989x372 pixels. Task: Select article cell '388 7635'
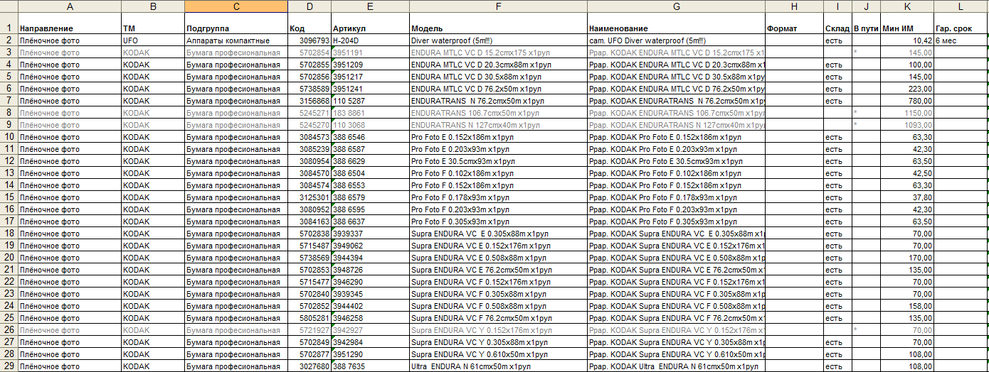pyautogui.click(x=370, y=366)
